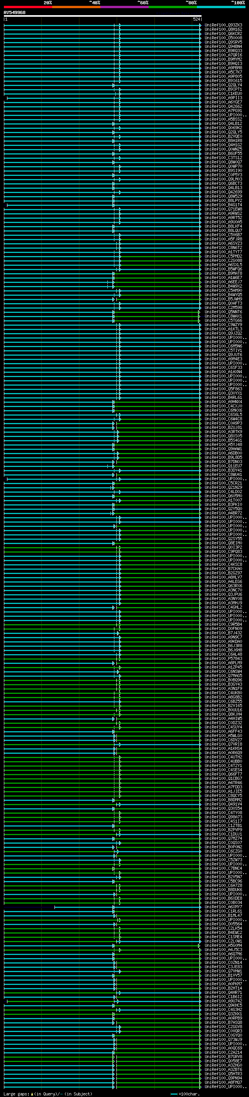This screenshot has width=249, height=1097.
Task: Select UniRef100_A9PBM8 entry
Action: 223,68
